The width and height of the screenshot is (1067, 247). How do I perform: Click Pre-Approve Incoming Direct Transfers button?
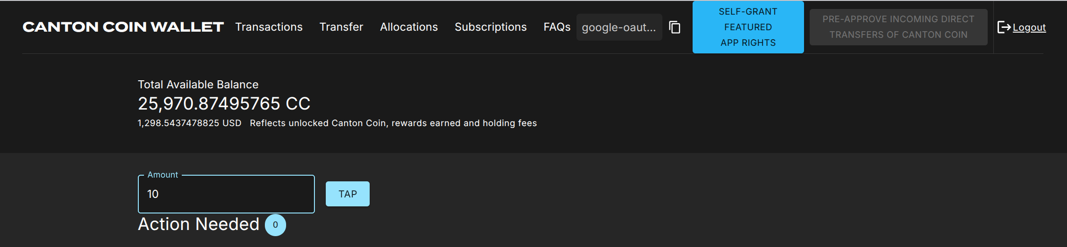[x=898, y=27]
